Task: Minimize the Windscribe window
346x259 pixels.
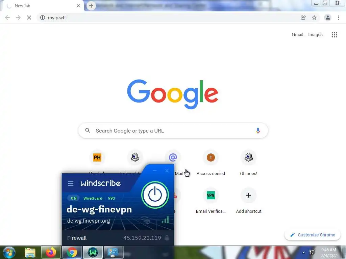Action: pos(155,171)
